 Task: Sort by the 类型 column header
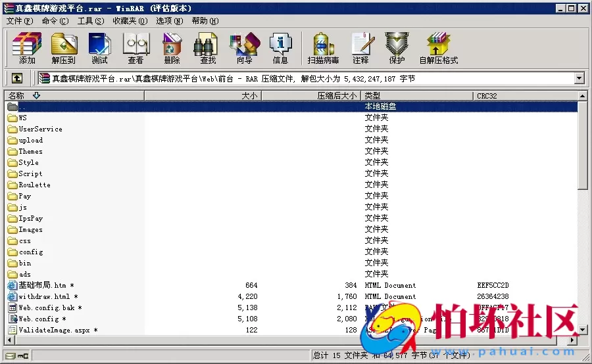coord(417,96)
